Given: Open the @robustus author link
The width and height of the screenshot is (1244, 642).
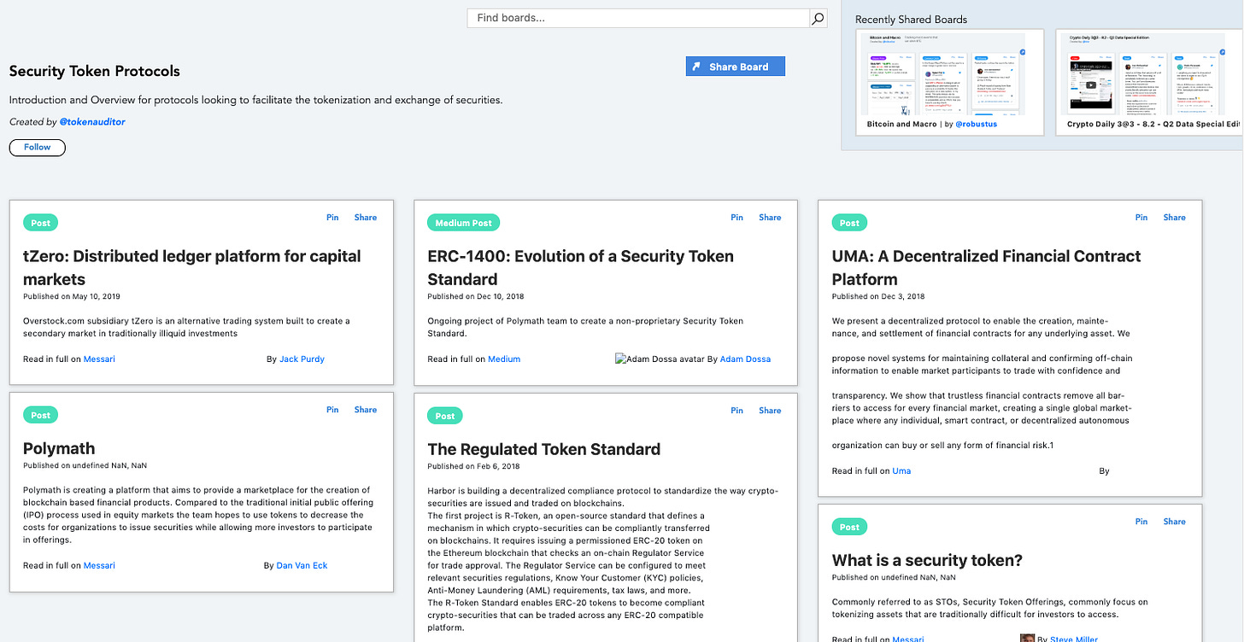Looking at the screenshot, I should [976, 124].
